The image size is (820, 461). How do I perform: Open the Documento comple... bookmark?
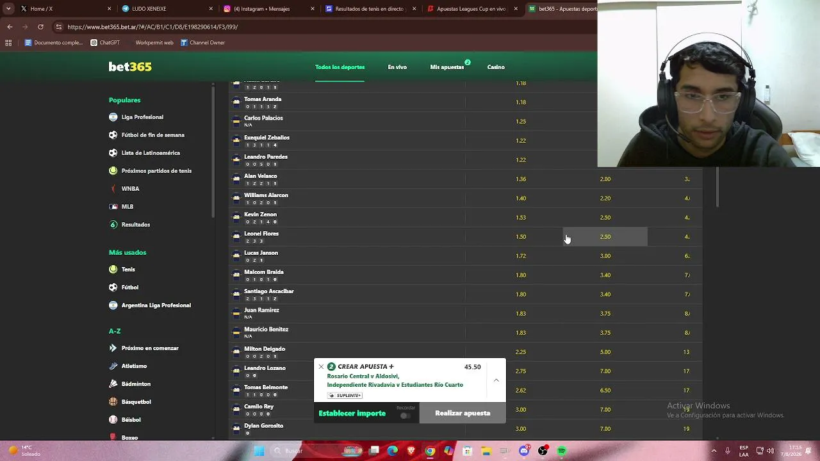[x=54, y=43]
